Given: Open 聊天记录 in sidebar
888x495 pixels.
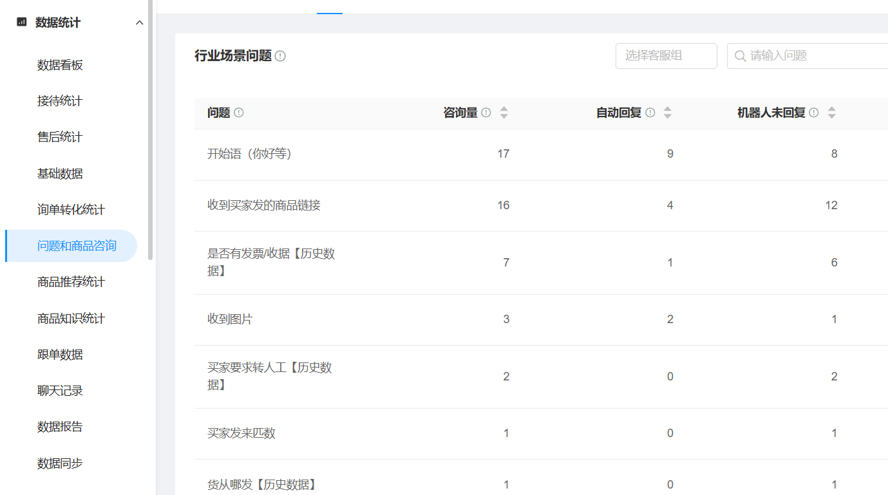Looking at the screenshot, I should [x=60, y=391].
